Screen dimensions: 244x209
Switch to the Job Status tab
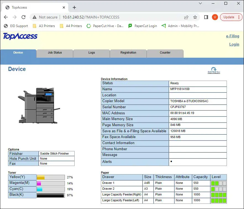tap(54, 52)
